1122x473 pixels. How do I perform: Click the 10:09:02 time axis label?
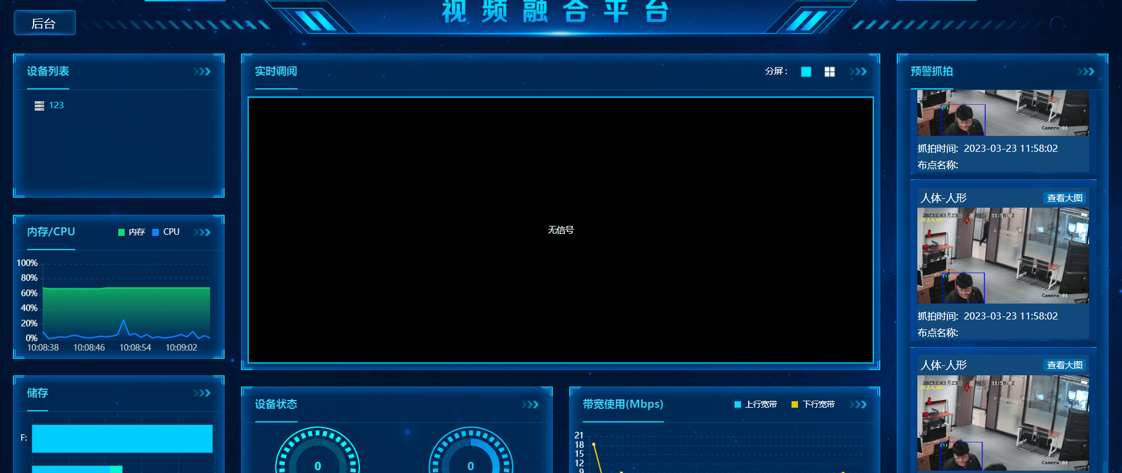click(181, 348)
